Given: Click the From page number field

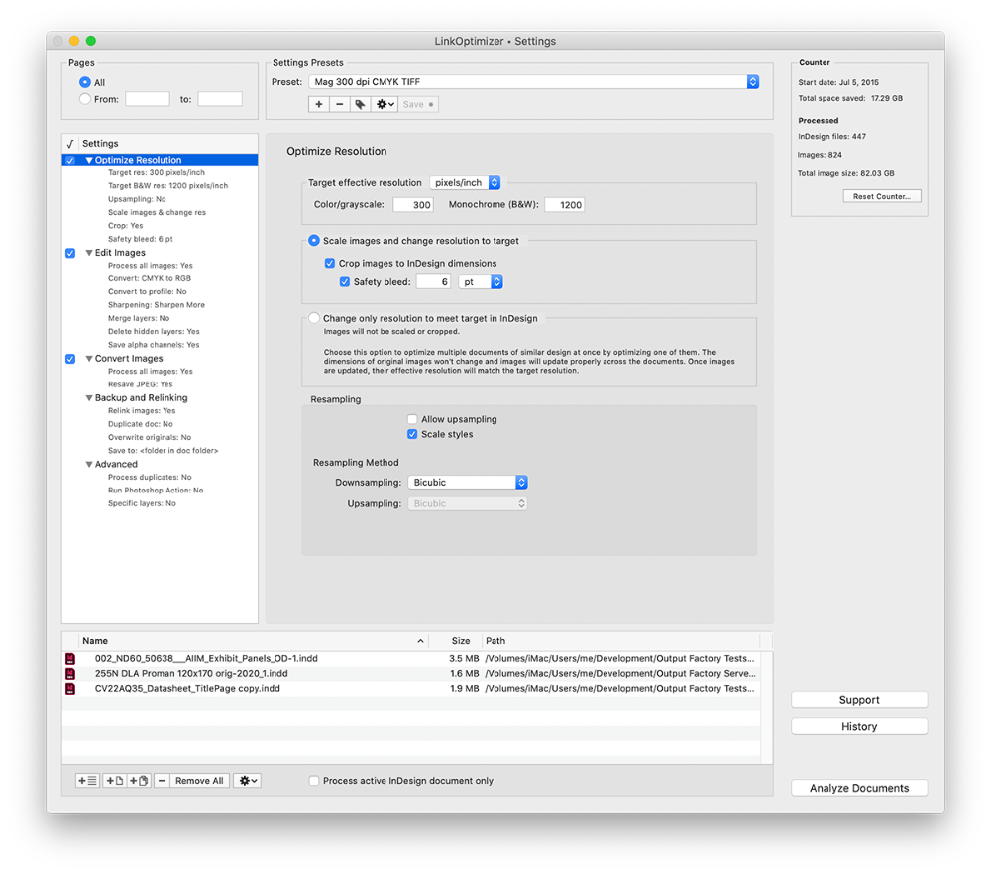Looking at the screenshot, I should point(148,99).
